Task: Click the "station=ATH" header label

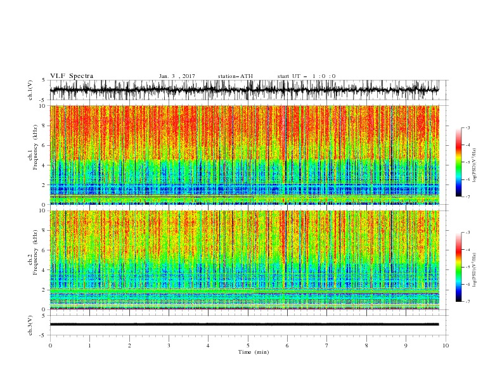Action: pos(235,76)
